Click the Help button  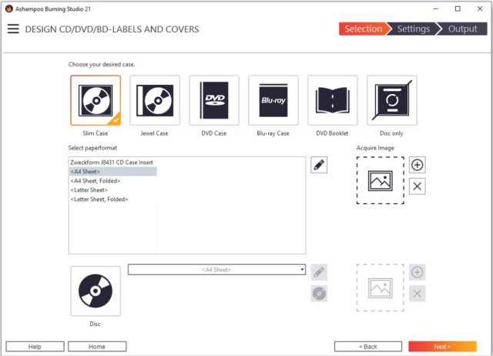point(35,347)
